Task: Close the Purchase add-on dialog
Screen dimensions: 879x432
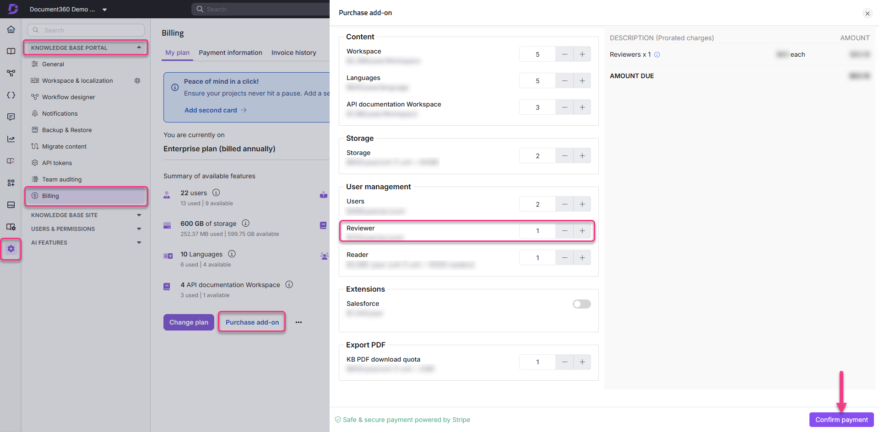Action: (x=867, y=13)
